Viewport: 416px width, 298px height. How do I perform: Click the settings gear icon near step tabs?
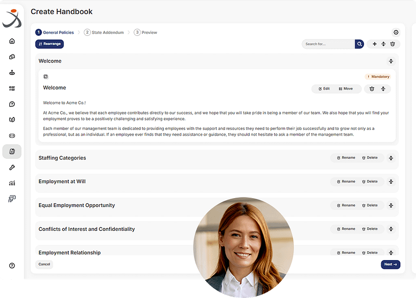[x=396, y=32]
